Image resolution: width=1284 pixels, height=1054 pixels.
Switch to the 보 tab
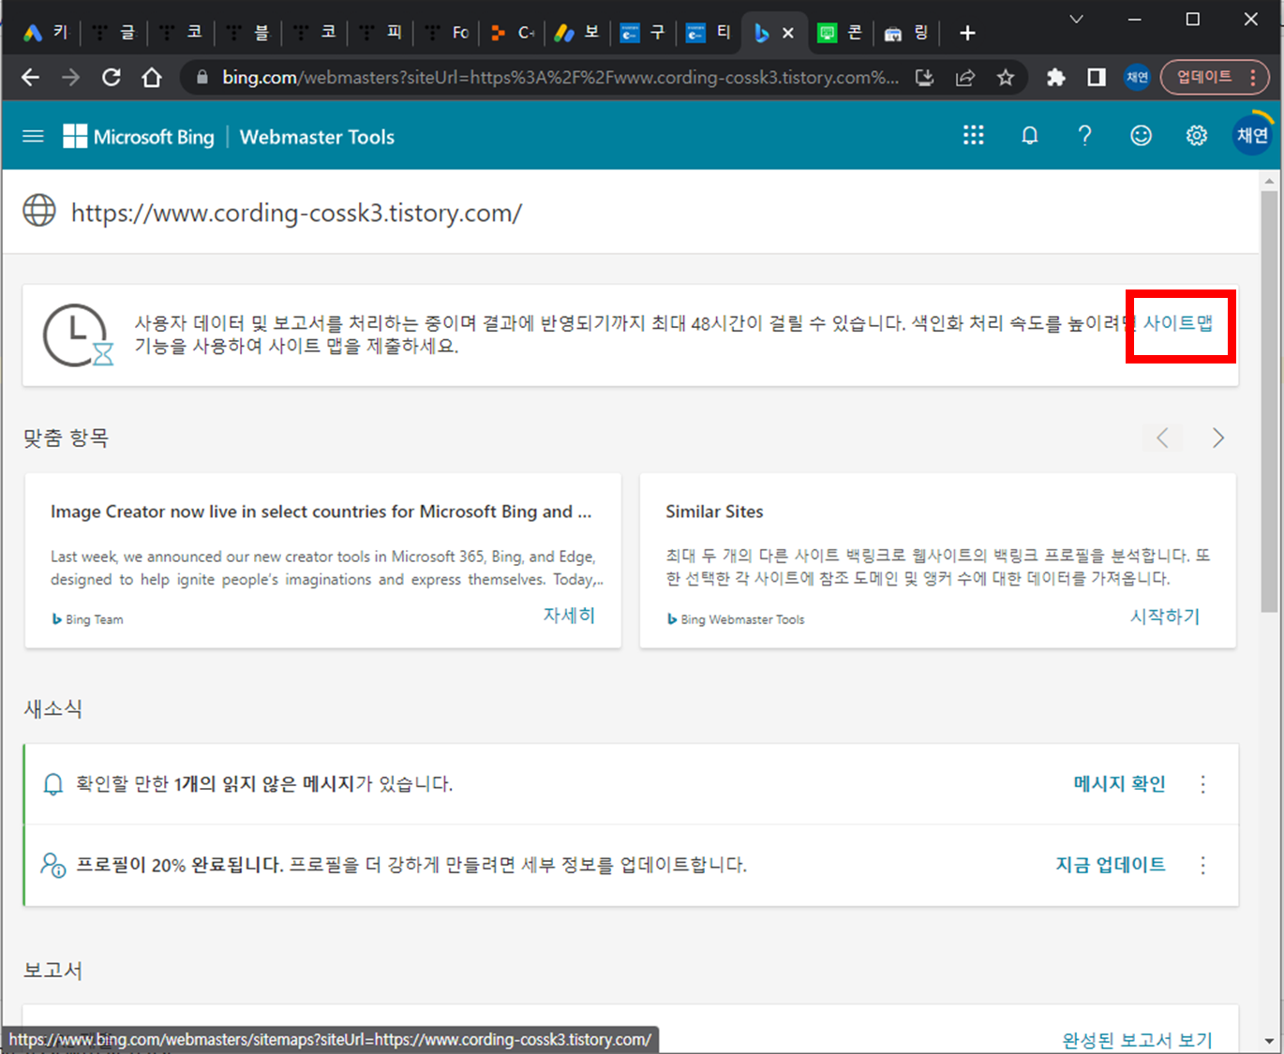click(577, 33)
